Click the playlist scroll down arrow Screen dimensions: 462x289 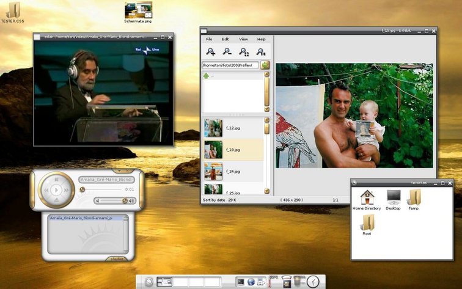pyautogui.click(x=126, y=251)
